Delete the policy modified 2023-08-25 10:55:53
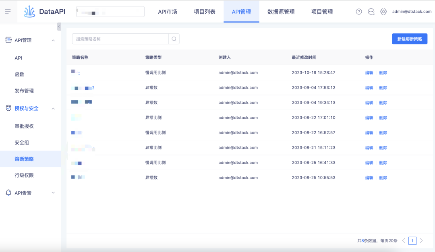Image resolution: width=435 pixels, height=252 pixels. (x=383, y=178)
